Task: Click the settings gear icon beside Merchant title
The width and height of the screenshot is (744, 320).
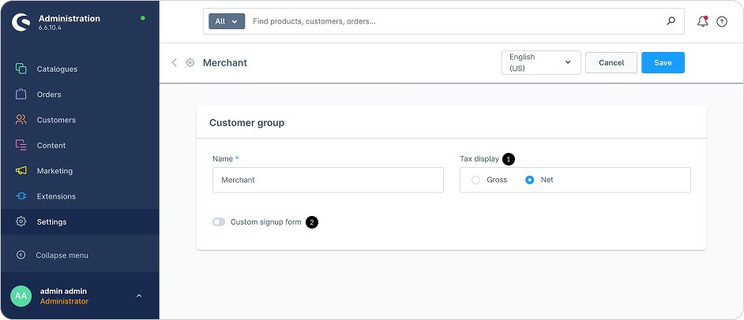Action: [190, 63]
